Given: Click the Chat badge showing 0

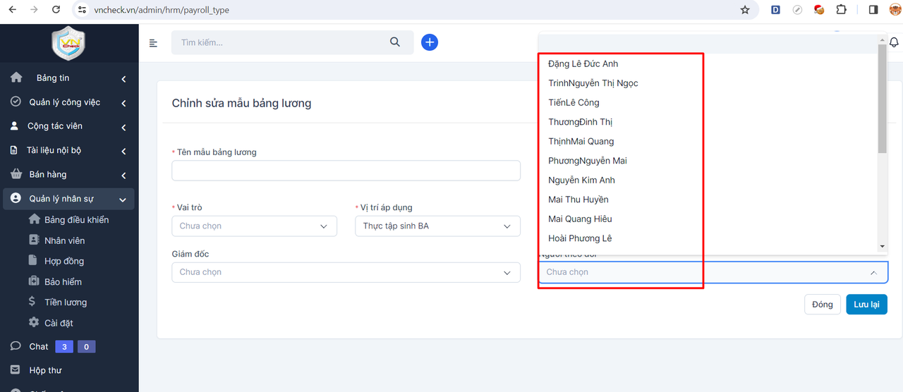Looking at the screenshot, I should pyautogui.click(x=86, y=347).
